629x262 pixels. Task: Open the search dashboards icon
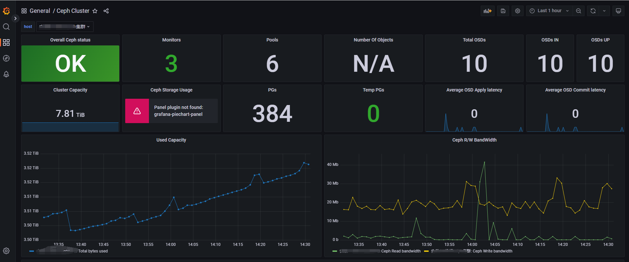point(6,27)
